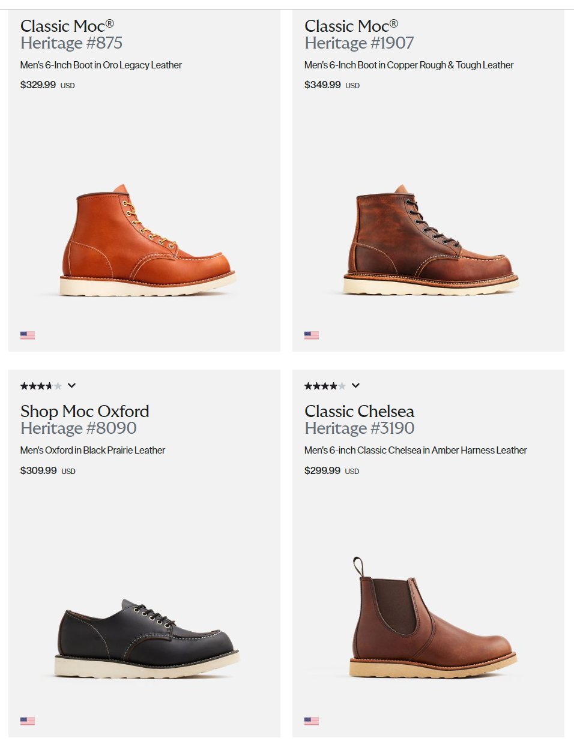Viewport: 574px width, 744px height.
Task: Click star rating on Shop Moc Oxford
Action: coord(41,386)
